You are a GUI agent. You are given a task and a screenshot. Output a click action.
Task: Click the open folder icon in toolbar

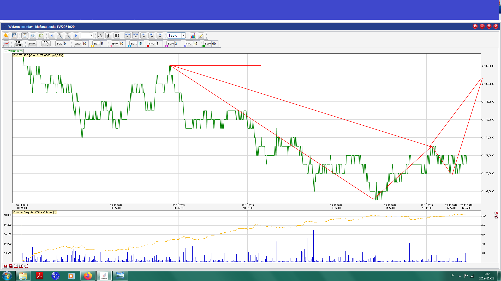[6, 35]
